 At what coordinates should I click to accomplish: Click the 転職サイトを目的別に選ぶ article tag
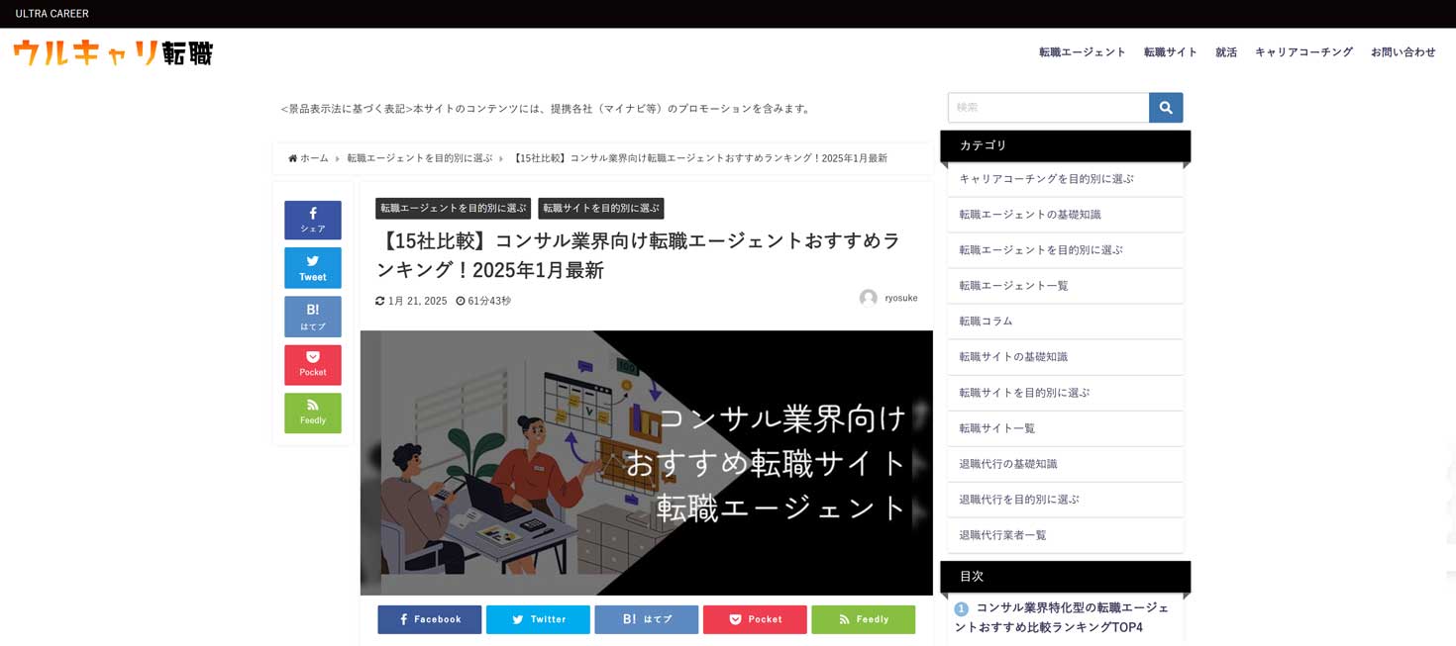coord(600,209)
